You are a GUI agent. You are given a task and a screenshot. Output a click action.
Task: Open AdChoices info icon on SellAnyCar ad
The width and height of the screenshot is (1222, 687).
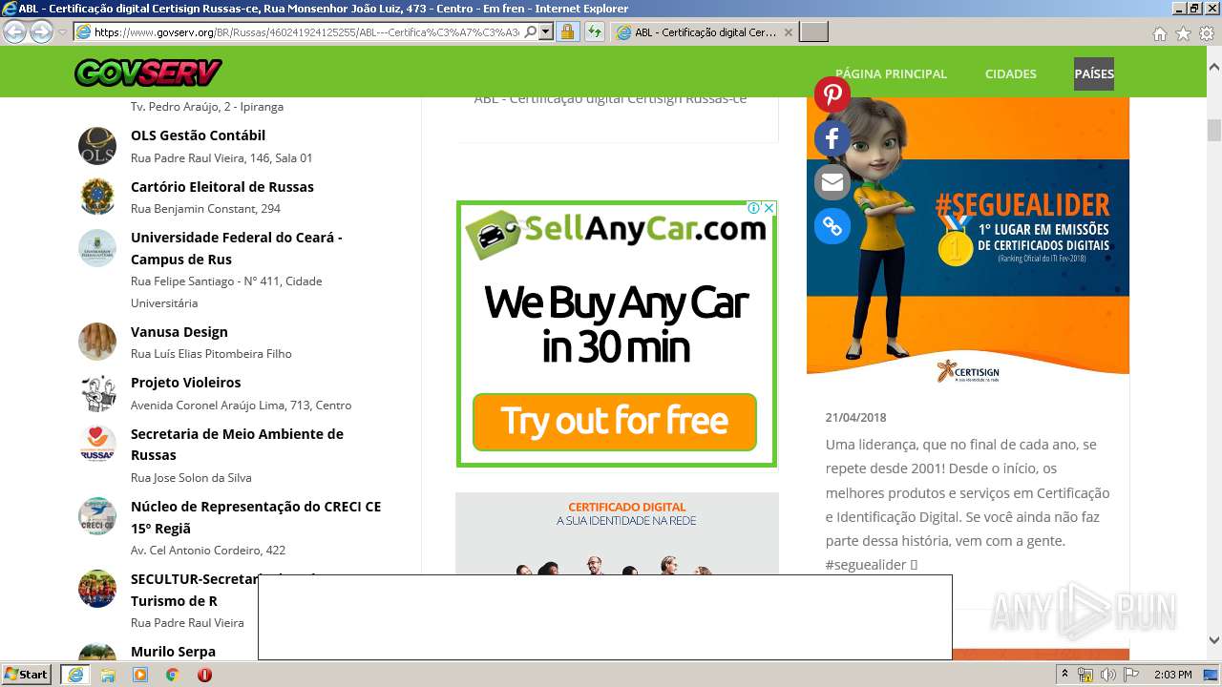click(x=753, y=208)
